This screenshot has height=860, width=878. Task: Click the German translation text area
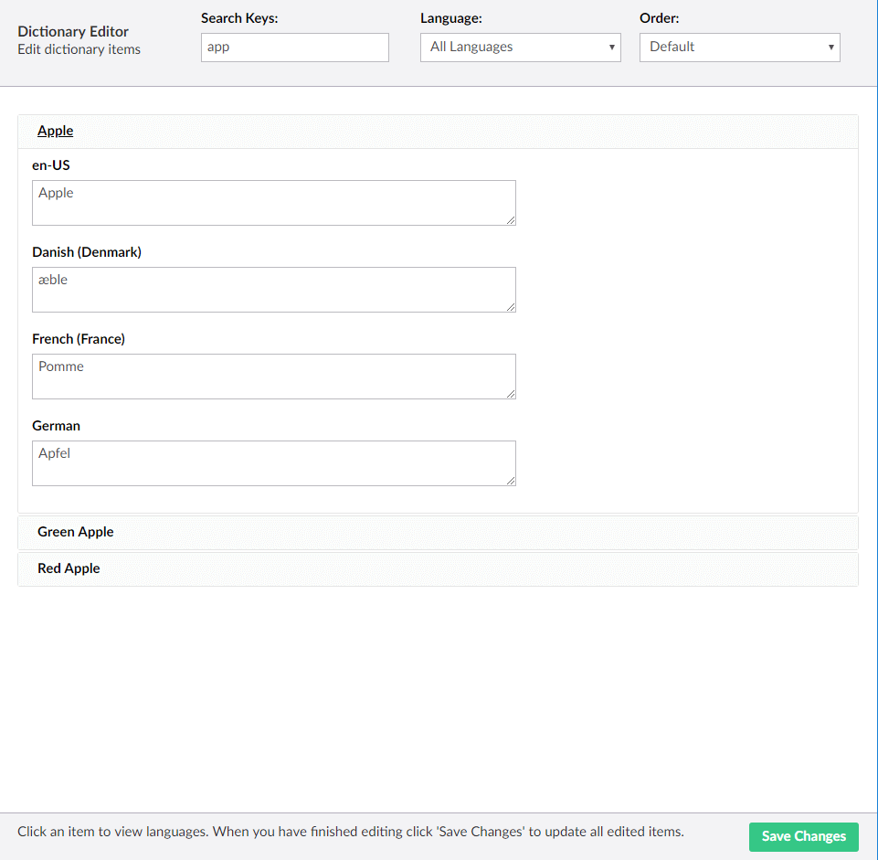point(274,463)
